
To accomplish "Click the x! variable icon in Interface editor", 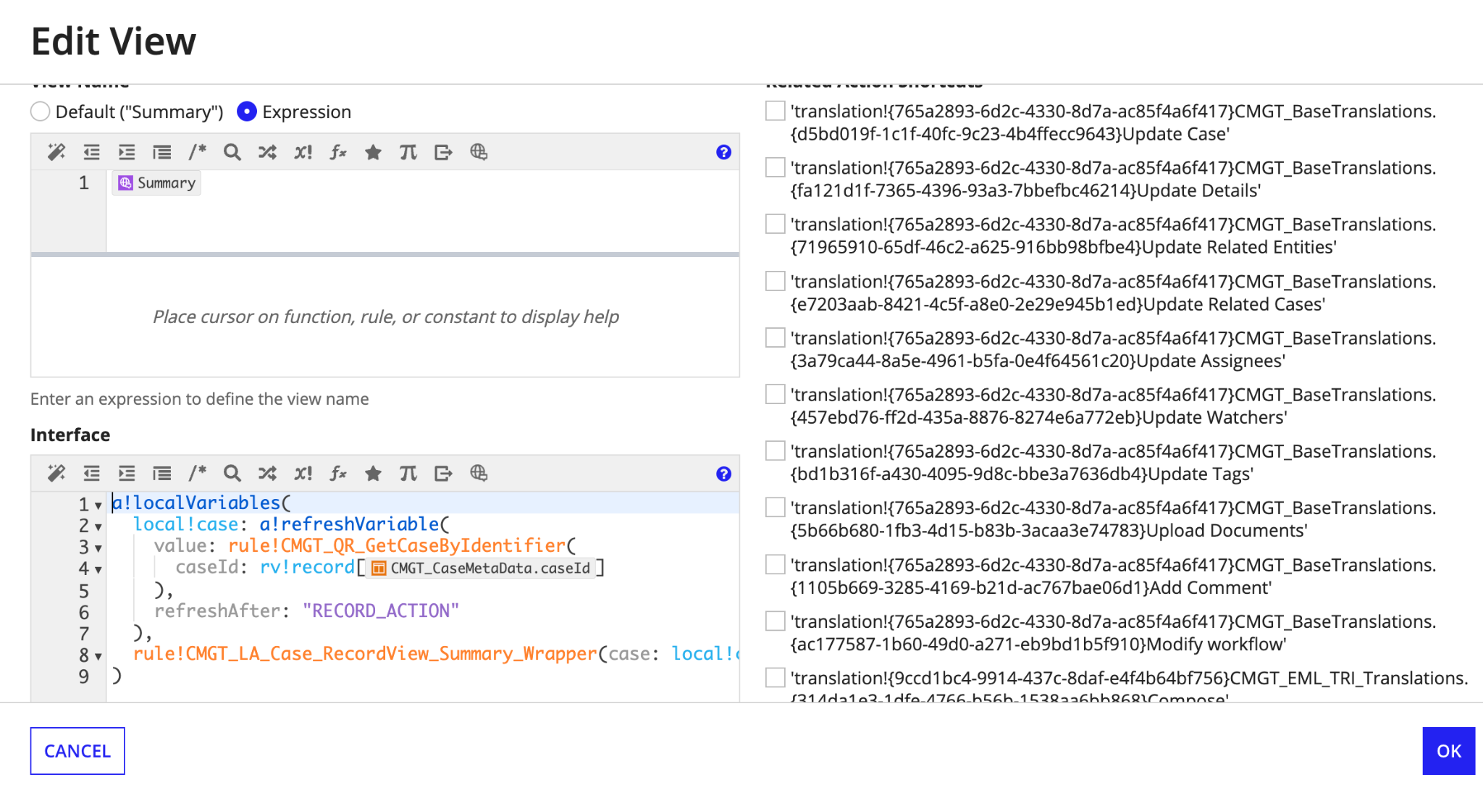I will coord(303,474).
